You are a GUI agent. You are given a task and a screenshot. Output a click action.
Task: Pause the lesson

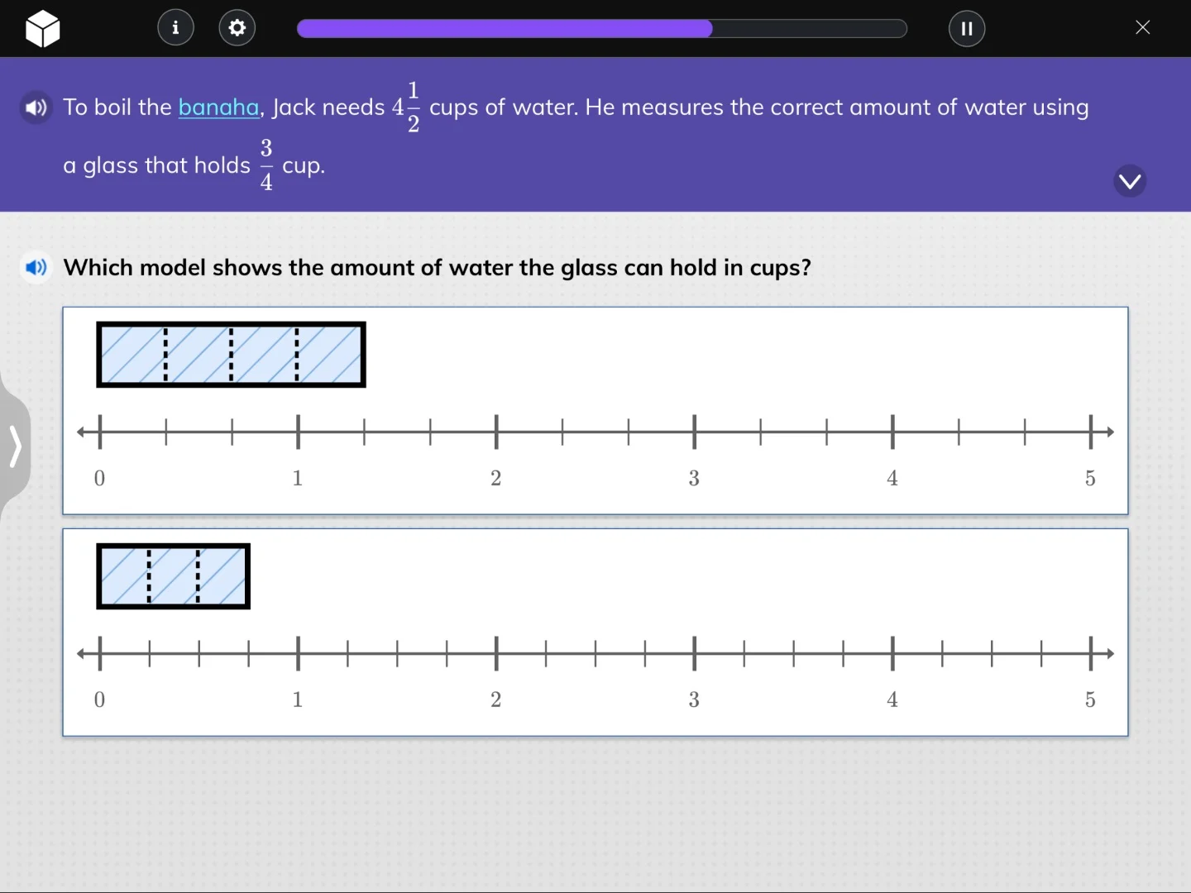pyautogui.click(x=966, y=28)
